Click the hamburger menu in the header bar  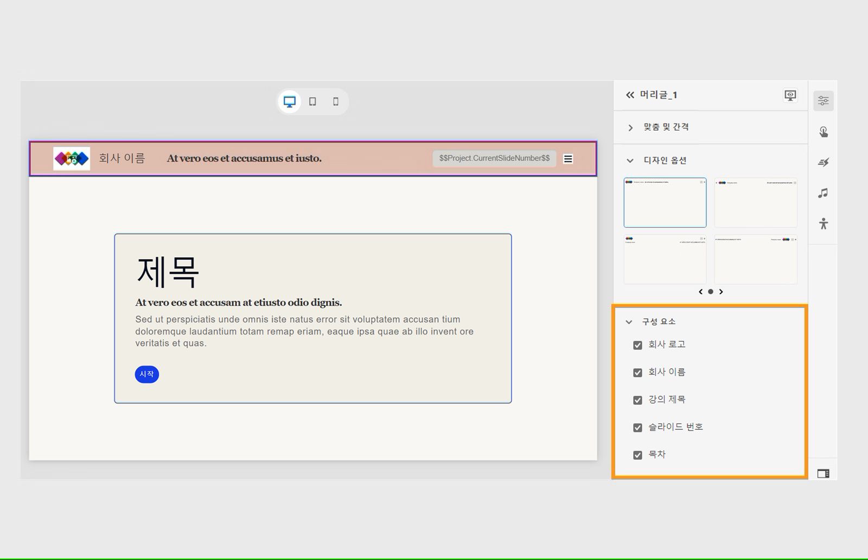[568, 158]
